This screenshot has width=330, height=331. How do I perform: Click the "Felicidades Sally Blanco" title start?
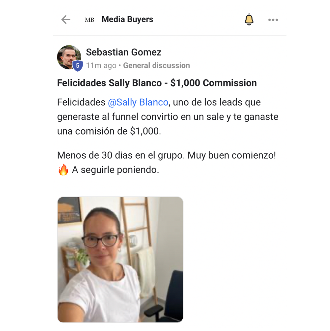(x=110, y=83)
